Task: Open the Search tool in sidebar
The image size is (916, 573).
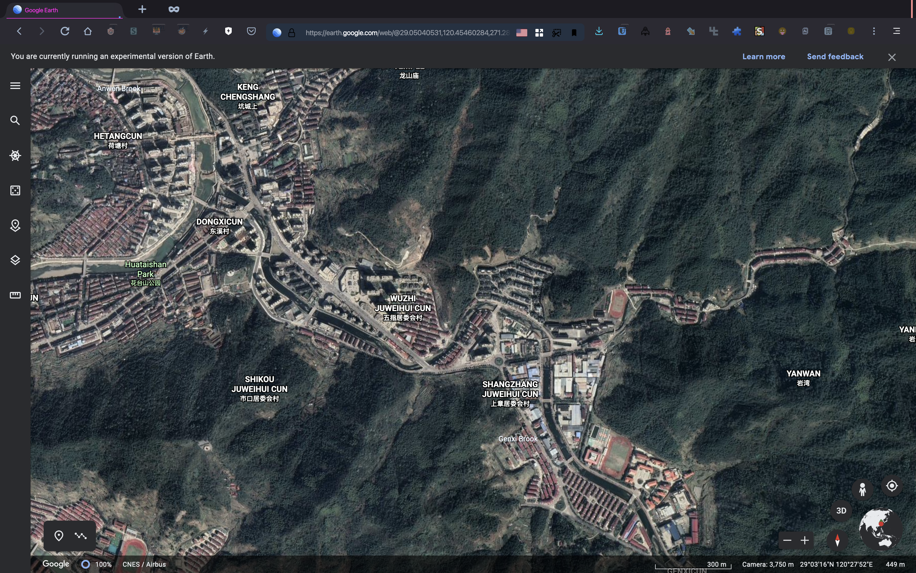Action: coord(15,121)
